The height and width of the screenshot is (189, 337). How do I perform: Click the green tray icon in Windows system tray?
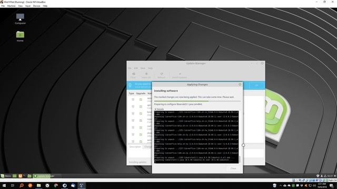293,185
